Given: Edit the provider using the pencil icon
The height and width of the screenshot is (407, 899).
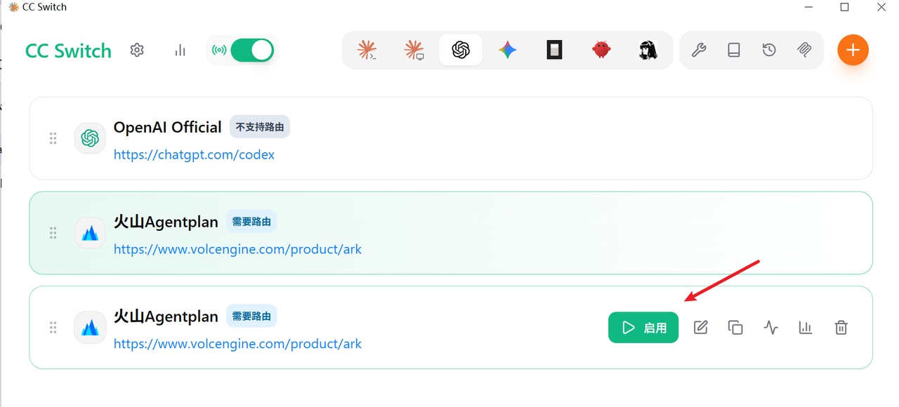Looking at the screenshot, I should click(x=701, y=327).
